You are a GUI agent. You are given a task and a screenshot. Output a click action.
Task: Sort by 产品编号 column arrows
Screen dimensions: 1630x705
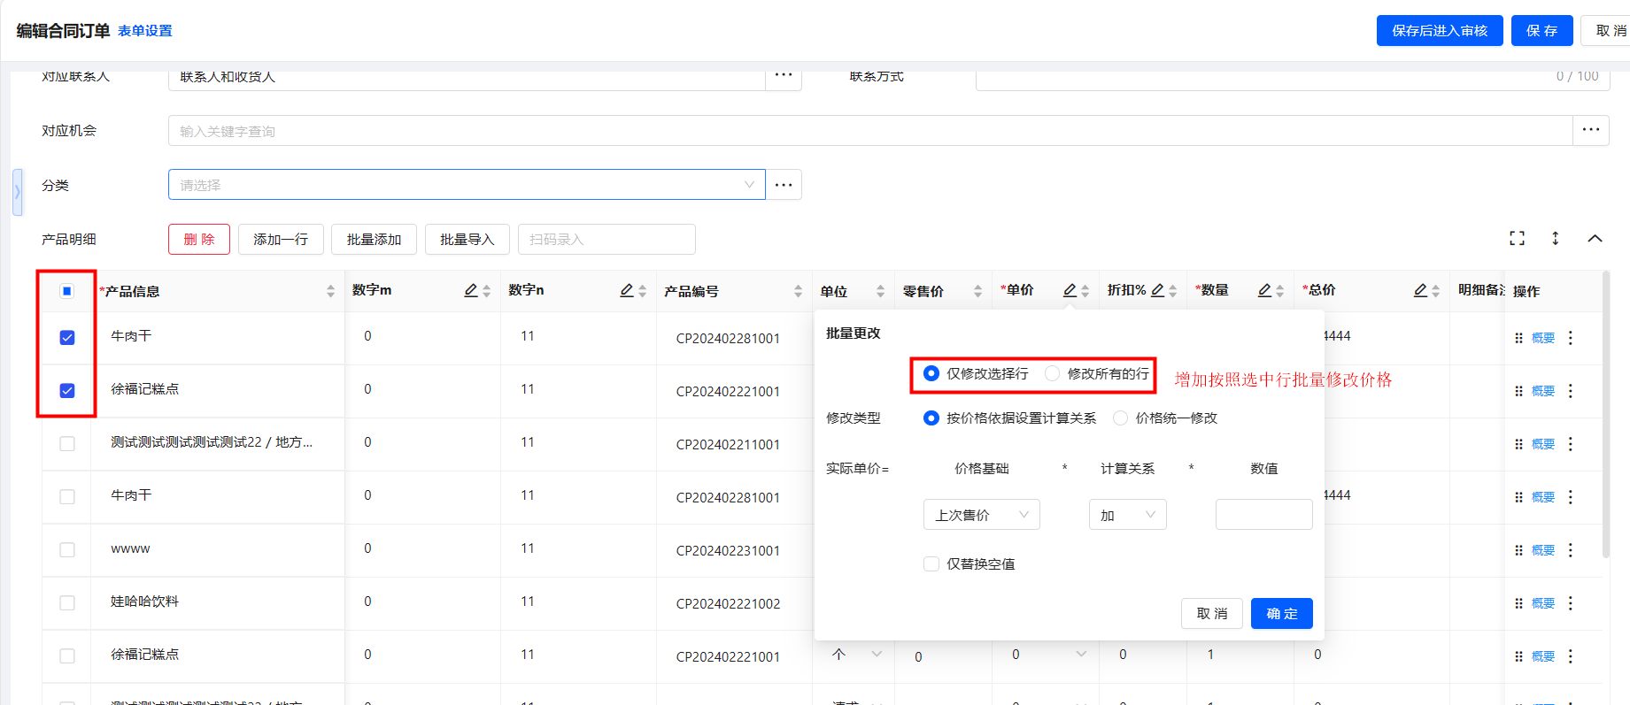(x=798, y=291)
